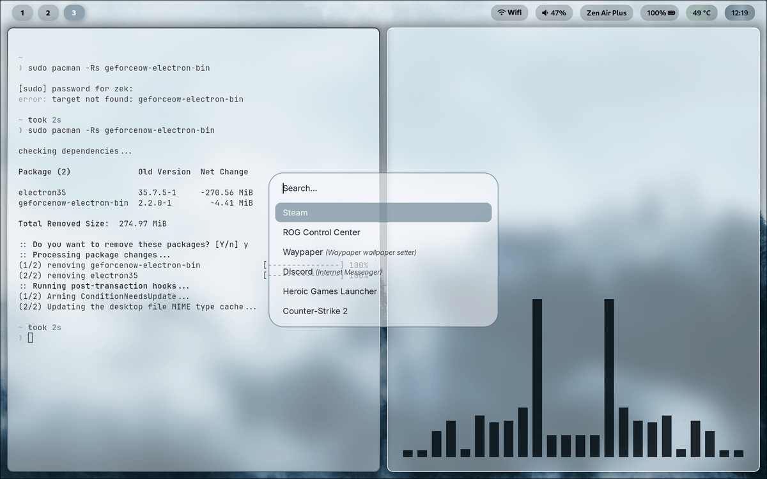Click the 47% volume indicator
The height and width of the screenshot is (479, 767).
[554, 13]
